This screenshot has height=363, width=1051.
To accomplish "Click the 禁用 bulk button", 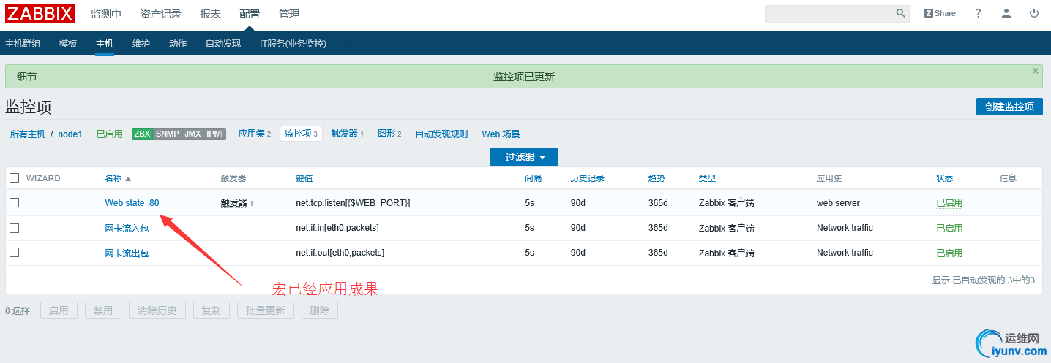I will pos(103,310).
